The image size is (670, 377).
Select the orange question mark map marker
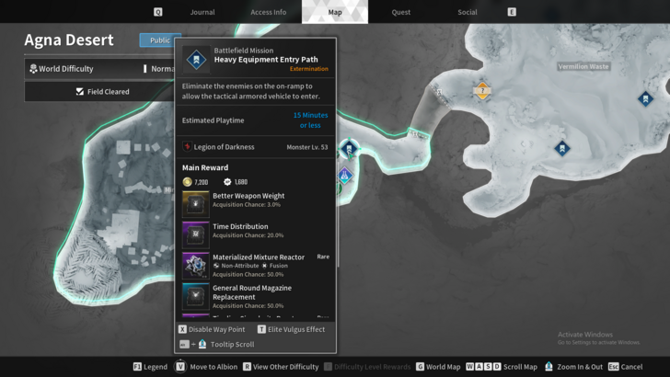click(x=482, y=90)
